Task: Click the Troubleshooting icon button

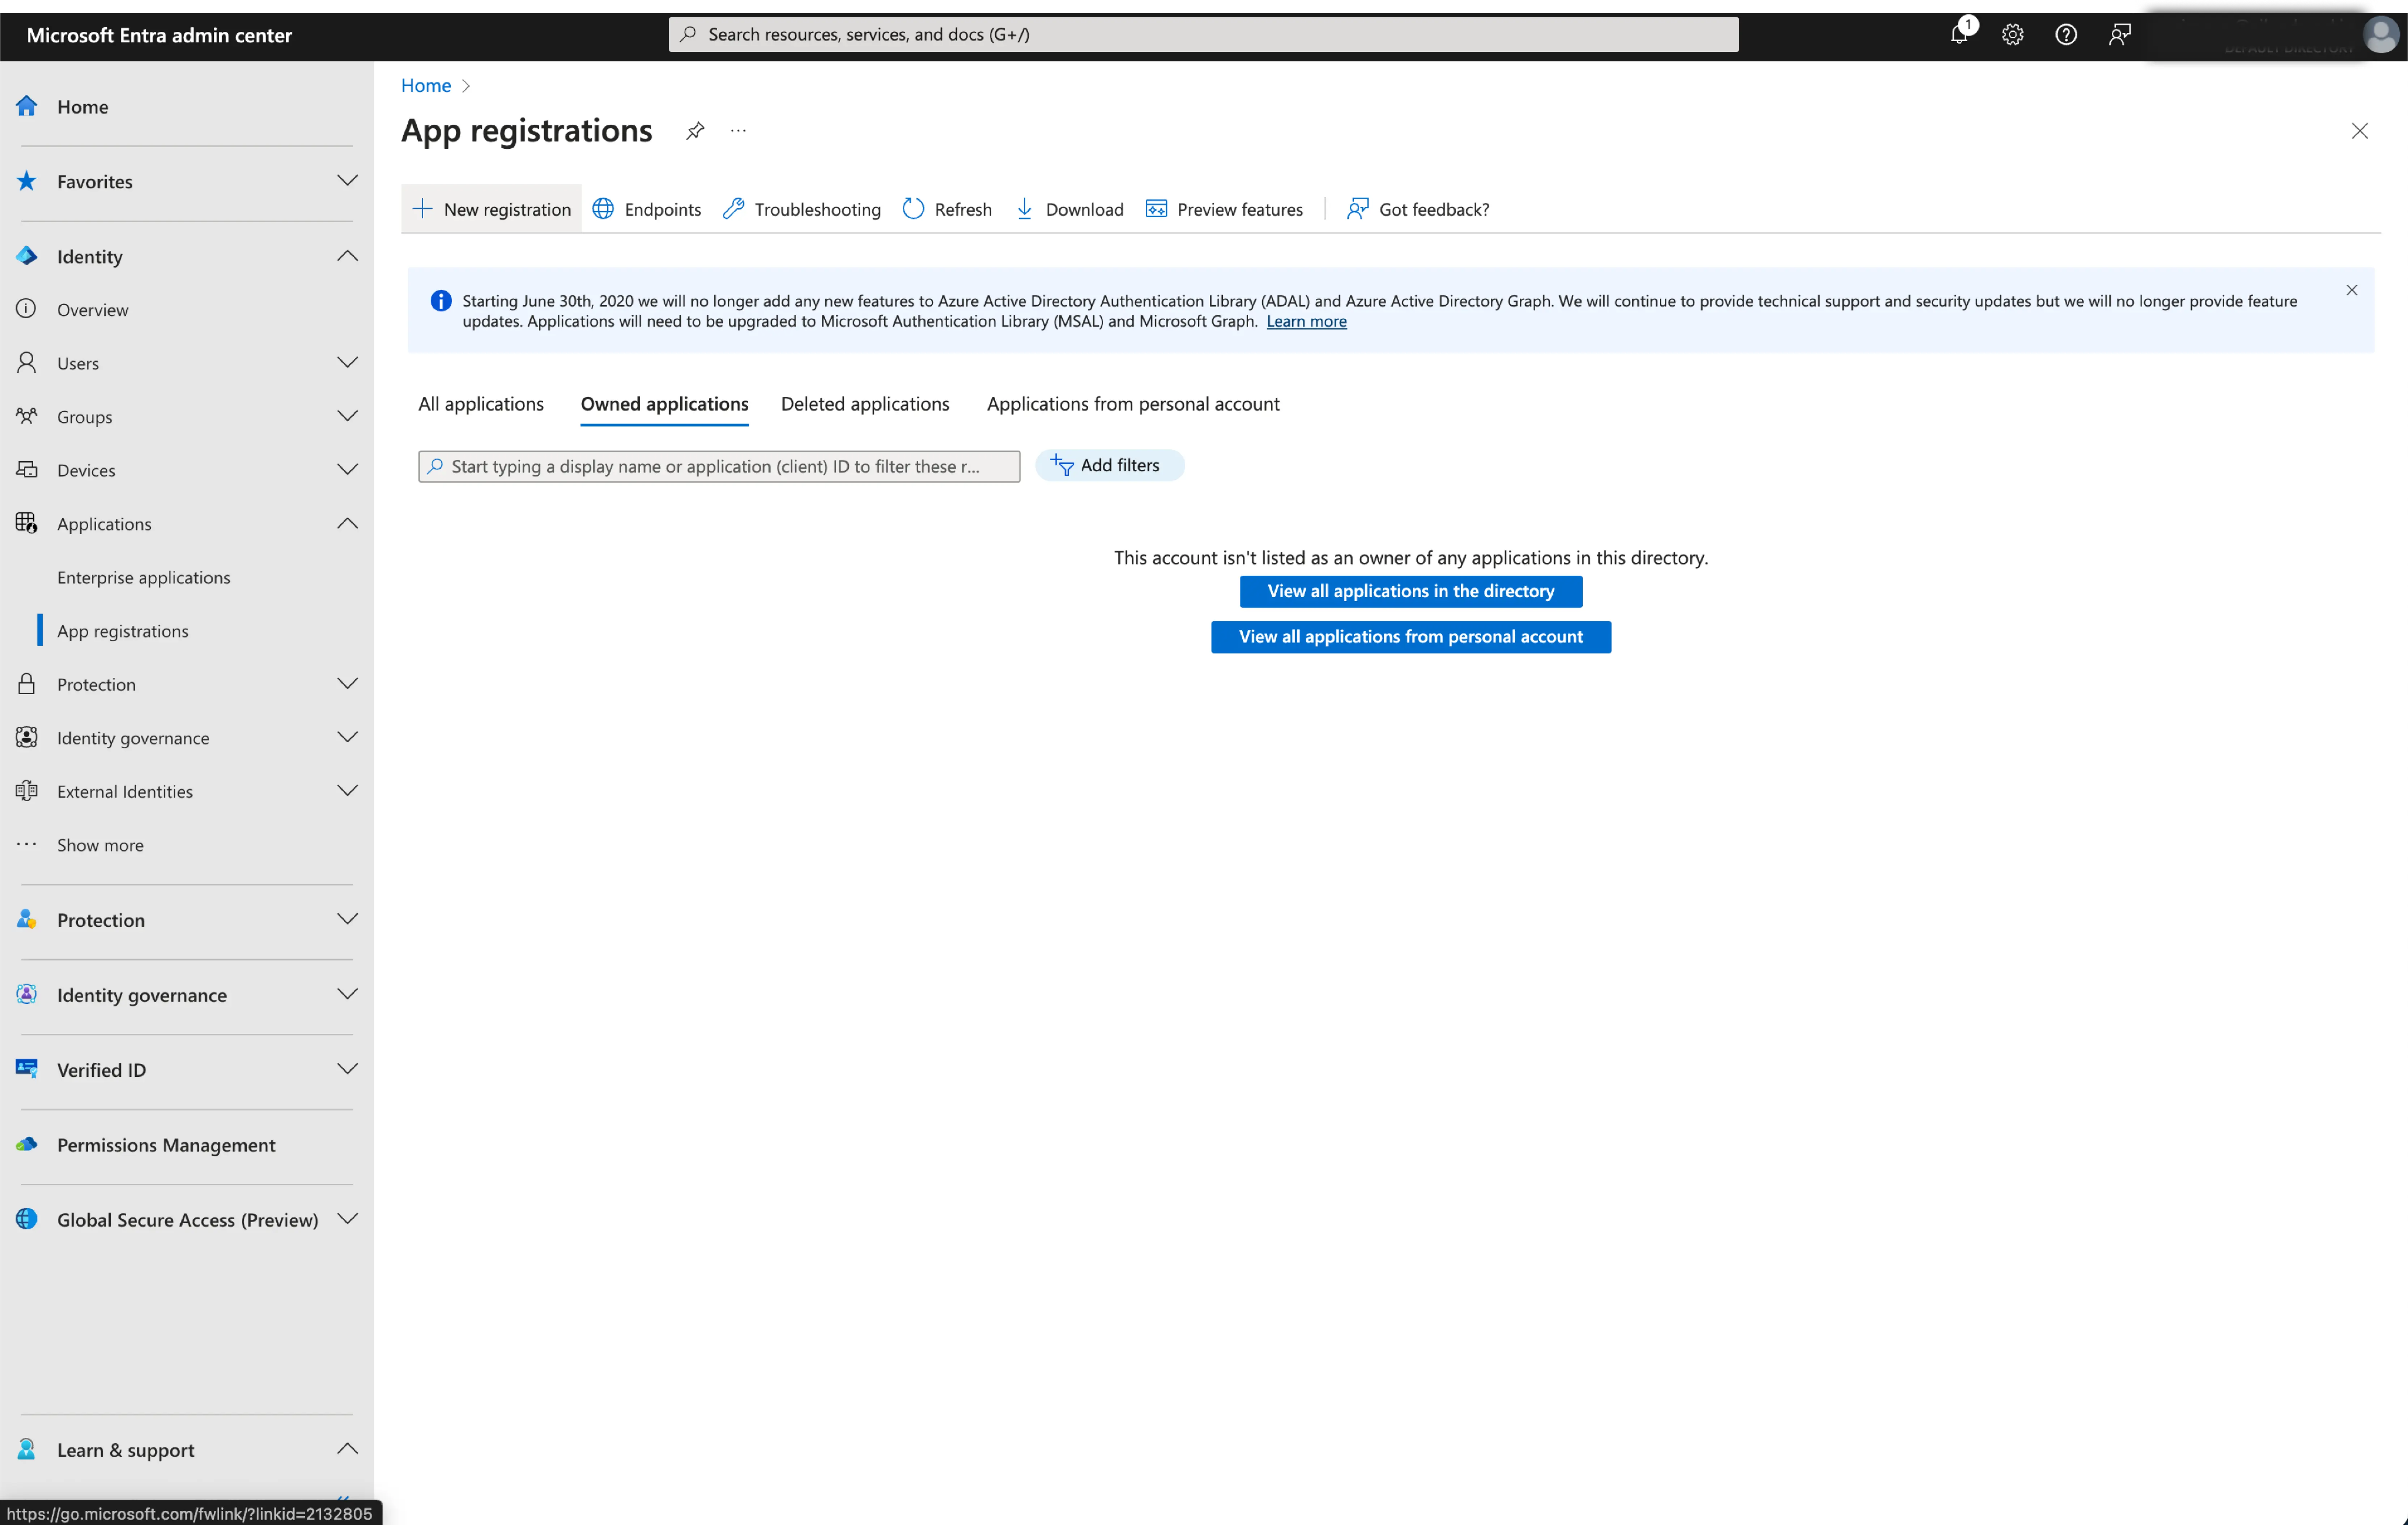Action: [x=733, y=209]
